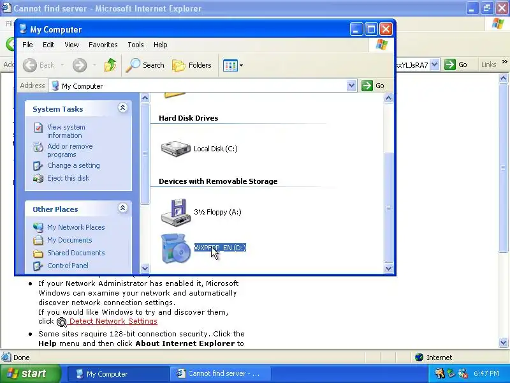Viewport: 510px width, 383px height.
Task: Expand Internet Explorer address bar dropdown
Action: (x=435, y=64)
